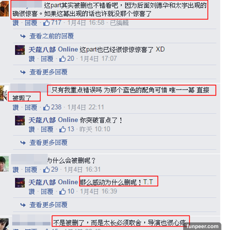Open commenter avatar next to 为什么会被删呢
The height and width of the screenshot is (230, 229).
tap(4, 164)
